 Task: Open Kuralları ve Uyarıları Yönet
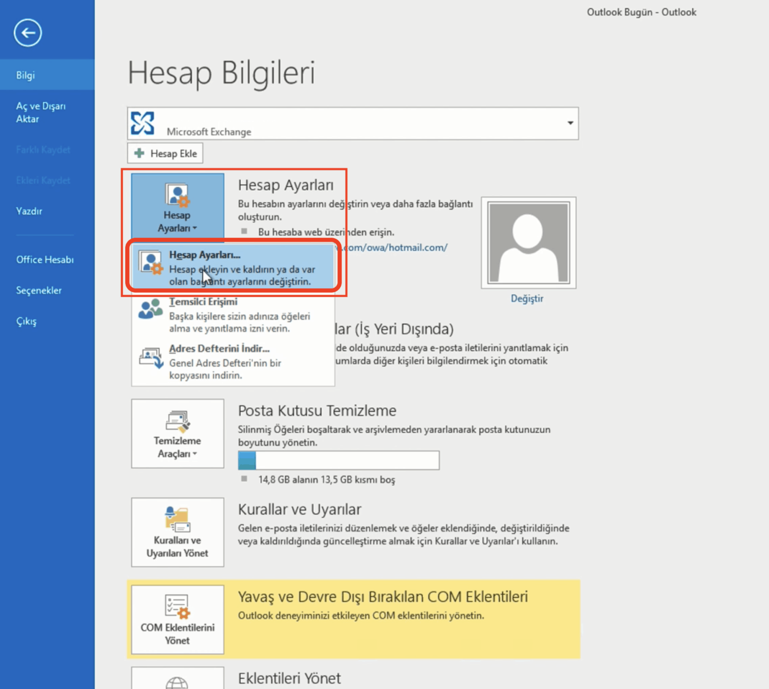coord(177,532)
